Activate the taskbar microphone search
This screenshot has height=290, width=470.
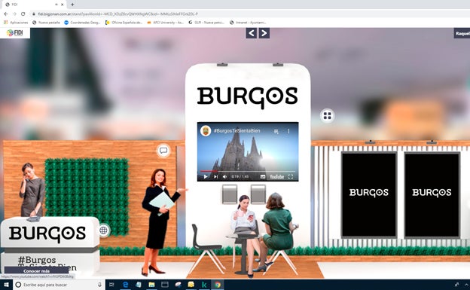pos(100,285)
